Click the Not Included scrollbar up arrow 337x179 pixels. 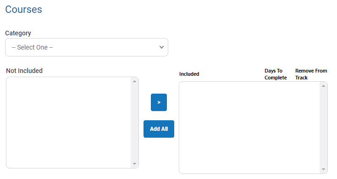[134, 81]
